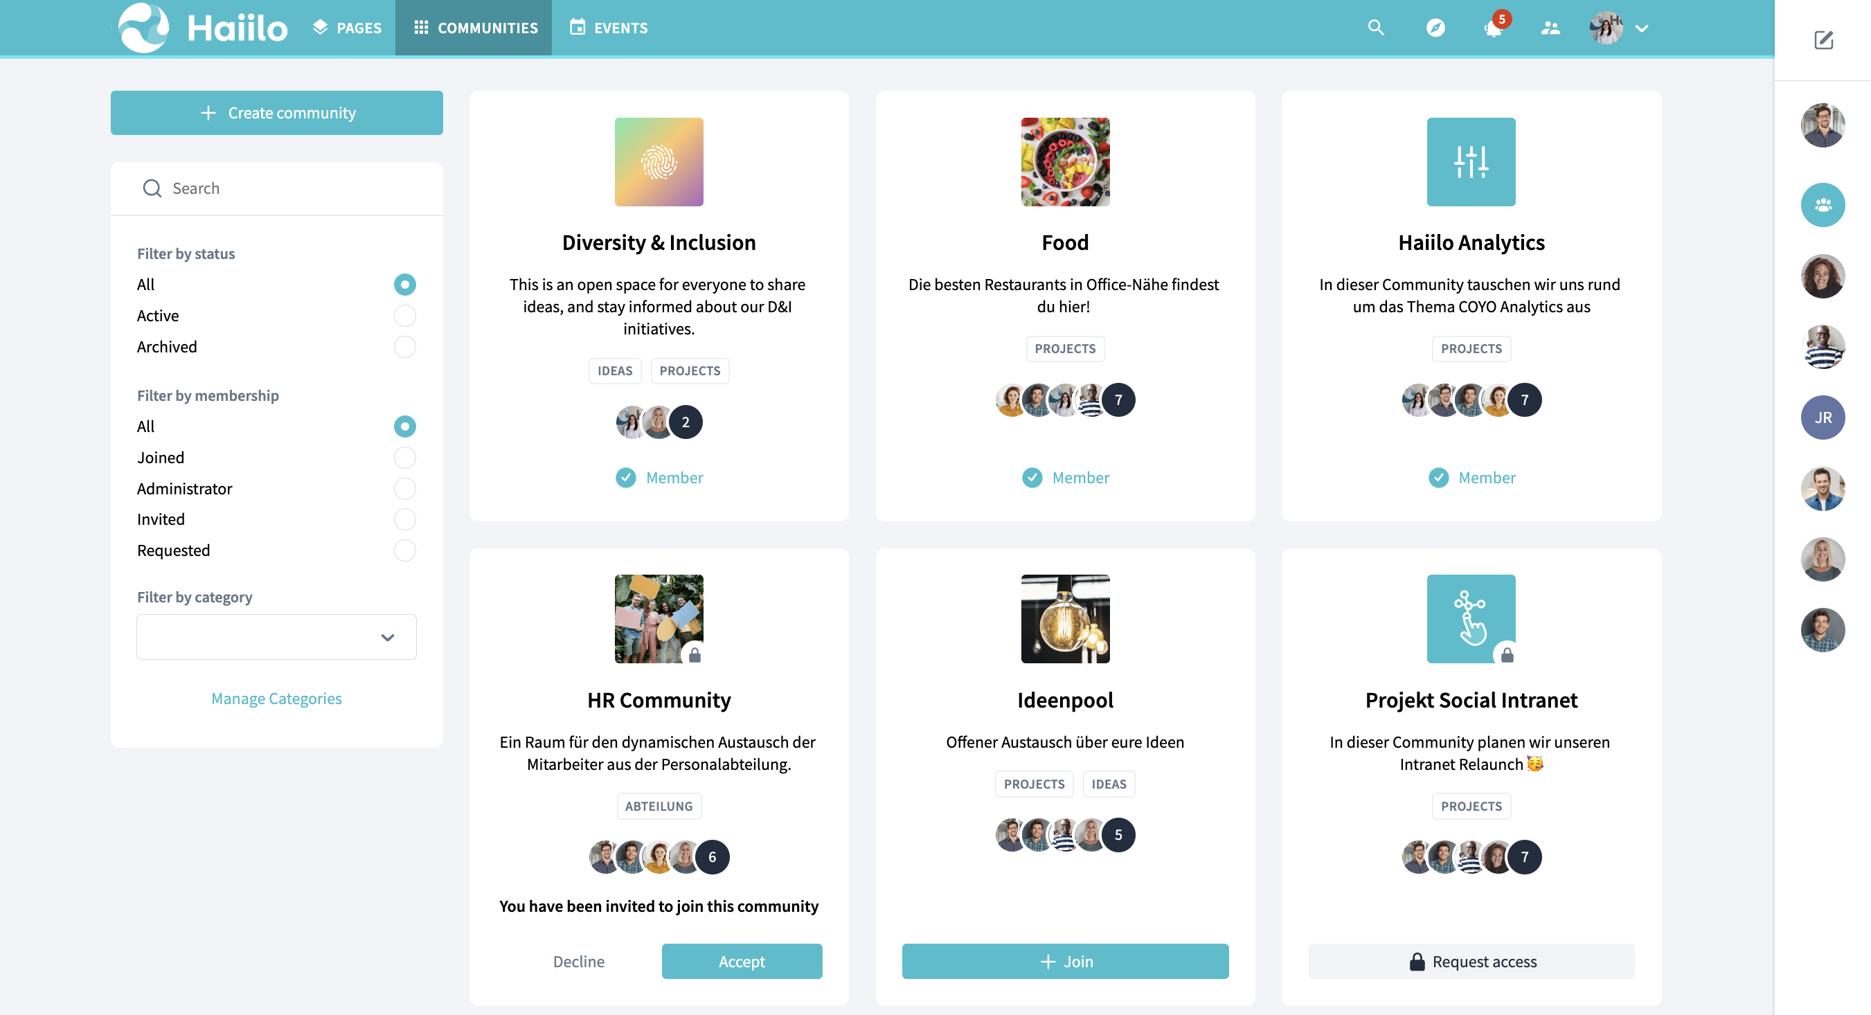
Task: Switch to the Events tab
Action: [x=609, y=28]
